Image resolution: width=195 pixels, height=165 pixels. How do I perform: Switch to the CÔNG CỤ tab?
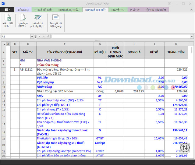(23, 10)
